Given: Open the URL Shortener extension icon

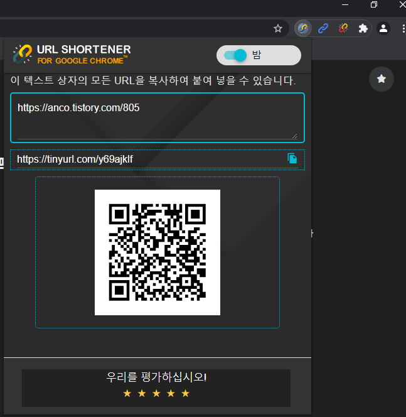Looking at the screenshot, I should [303, 28].
